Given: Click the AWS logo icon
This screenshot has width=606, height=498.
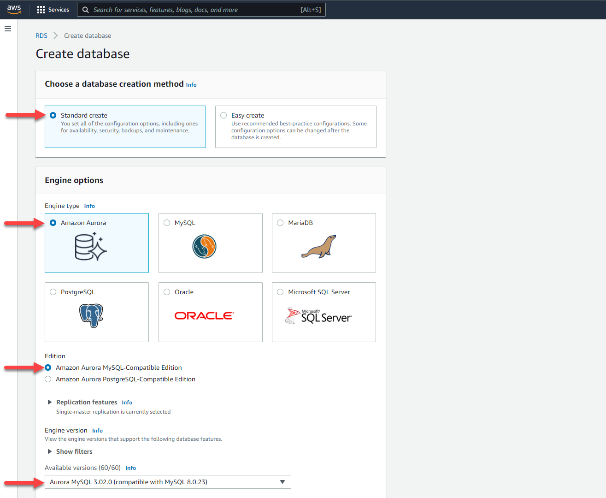Looking at the screenshot, I should [x=14, y=10].
